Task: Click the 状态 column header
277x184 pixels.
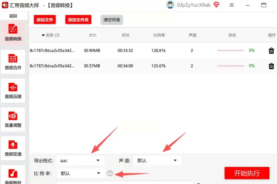Action: pyautogui.click(x=232, y=35)
